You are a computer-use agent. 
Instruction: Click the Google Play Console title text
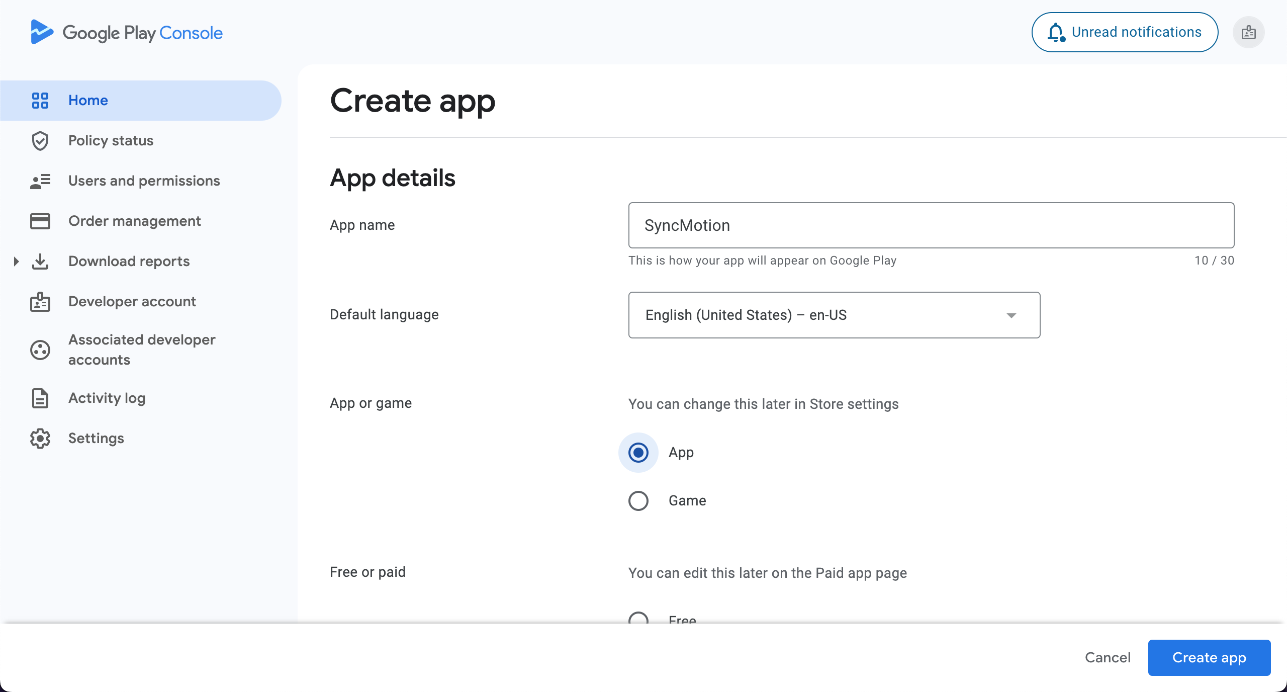[142, 33]
